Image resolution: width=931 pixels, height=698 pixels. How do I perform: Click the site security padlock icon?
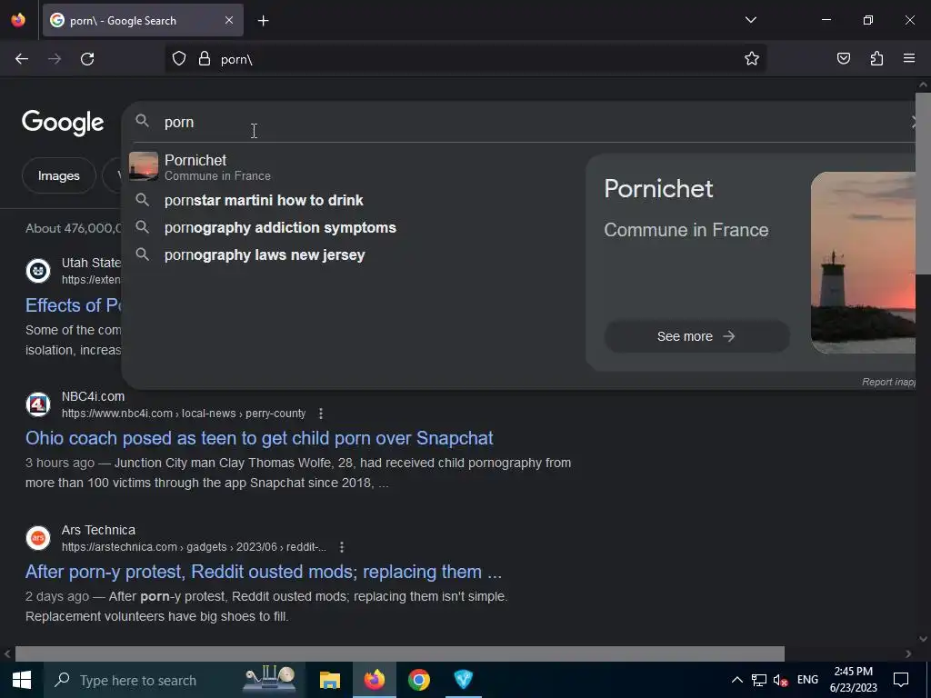(x=205, y=59)
